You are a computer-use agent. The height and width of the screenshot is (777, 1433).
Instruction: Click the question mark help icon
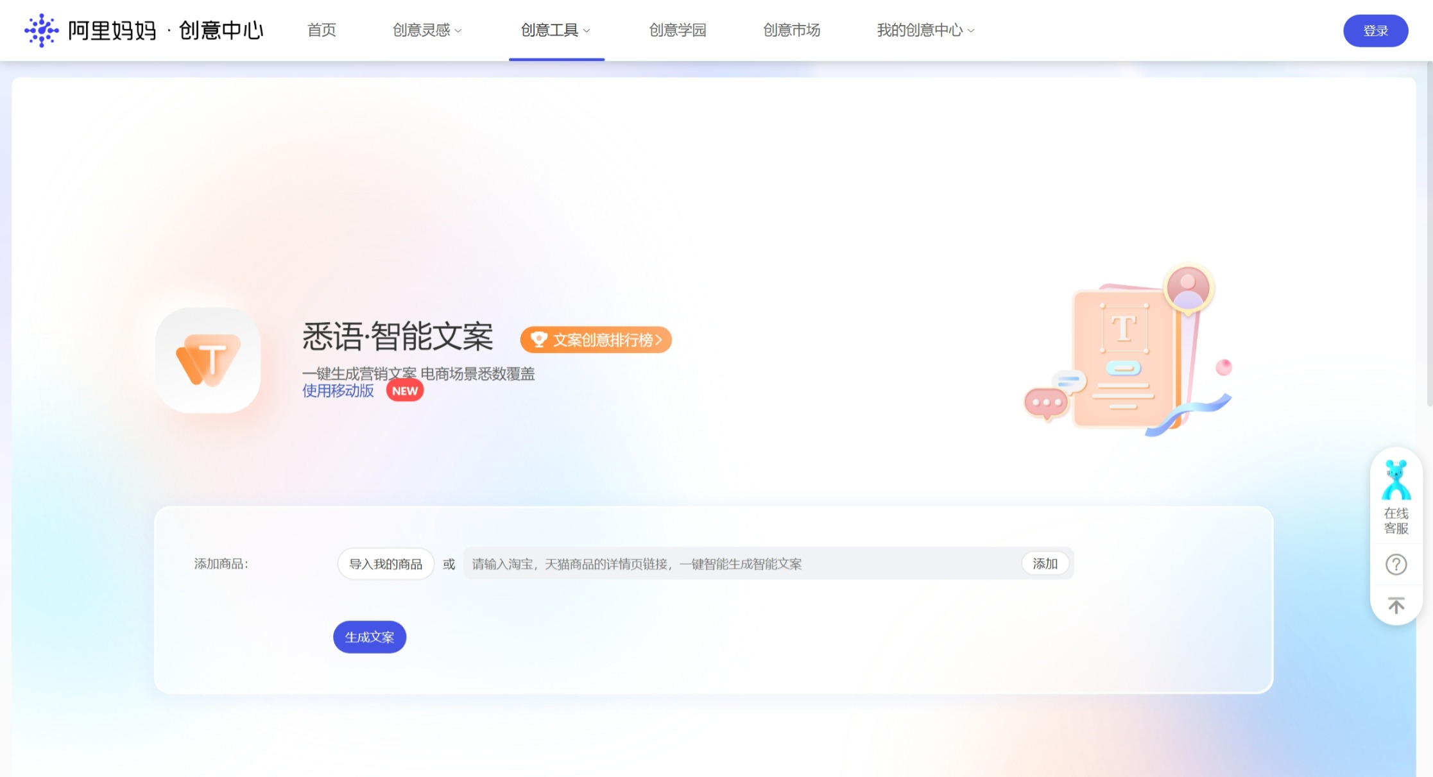tap(1396, 565)
